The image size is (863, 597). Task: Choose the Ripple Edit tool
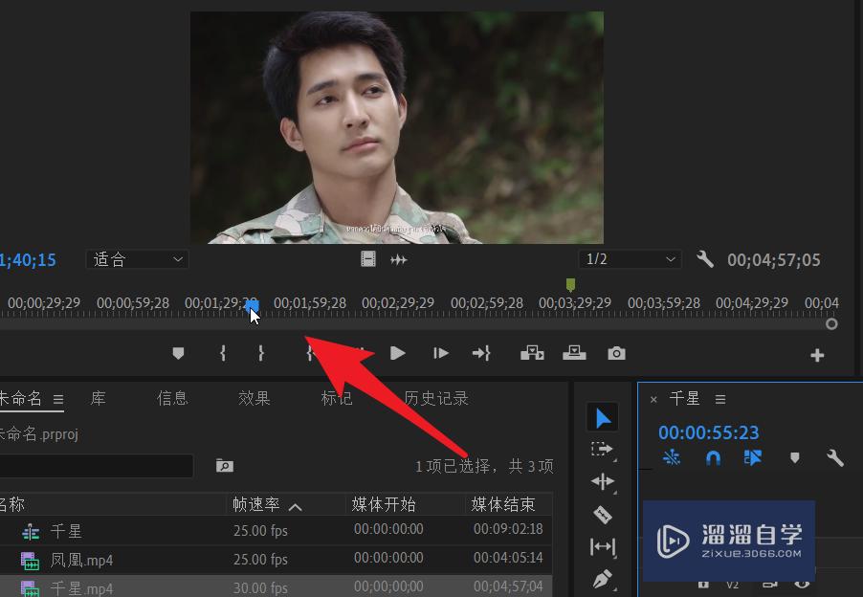coord(602,481)
